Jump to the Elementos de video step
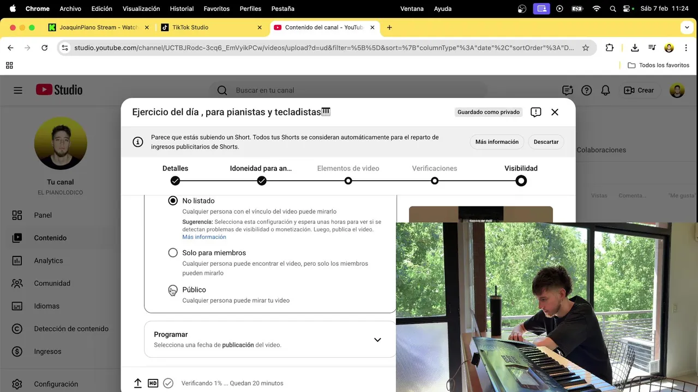 [x=348, y=175]
